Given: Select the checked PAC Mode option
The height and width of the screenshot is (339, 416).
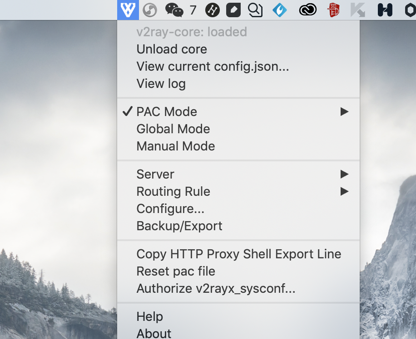Looking at the screenshot, I should [167, 111].
